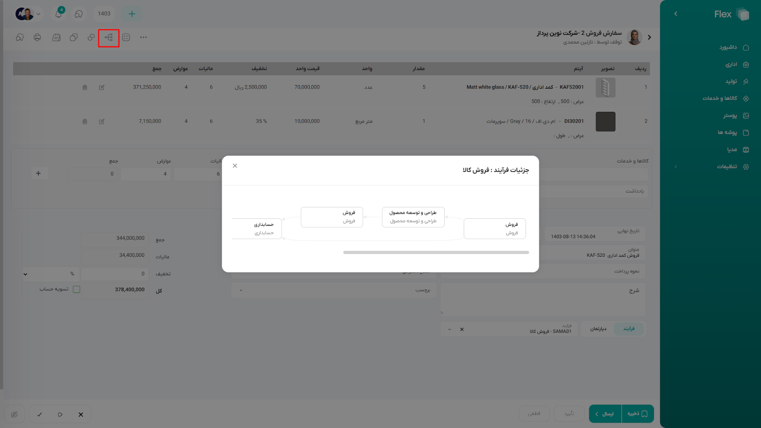This screenshot has width=761, height=428.
Task: Click the checkmark icon in bottom left bar
Action: 39,414
